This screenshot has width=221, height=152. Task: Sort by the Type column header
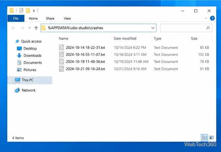pos(158,39)
